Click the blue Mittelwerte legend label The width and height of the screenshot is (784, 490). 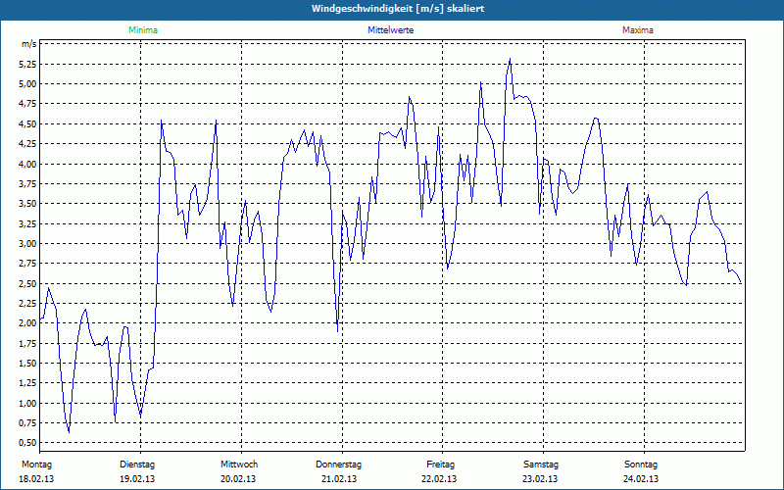[x=390, y=30]
